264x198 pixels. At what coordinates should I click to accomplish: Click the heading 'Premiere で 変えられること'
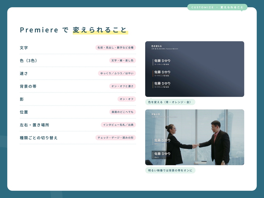(73, 30)
